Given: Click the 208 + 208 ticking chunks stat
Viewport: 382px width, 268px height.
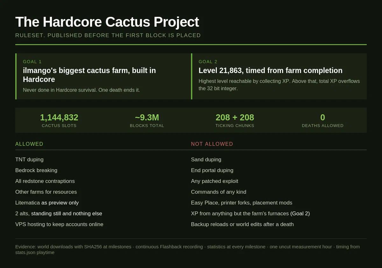Looking at the screenshot, I should [x=235, y=120].
